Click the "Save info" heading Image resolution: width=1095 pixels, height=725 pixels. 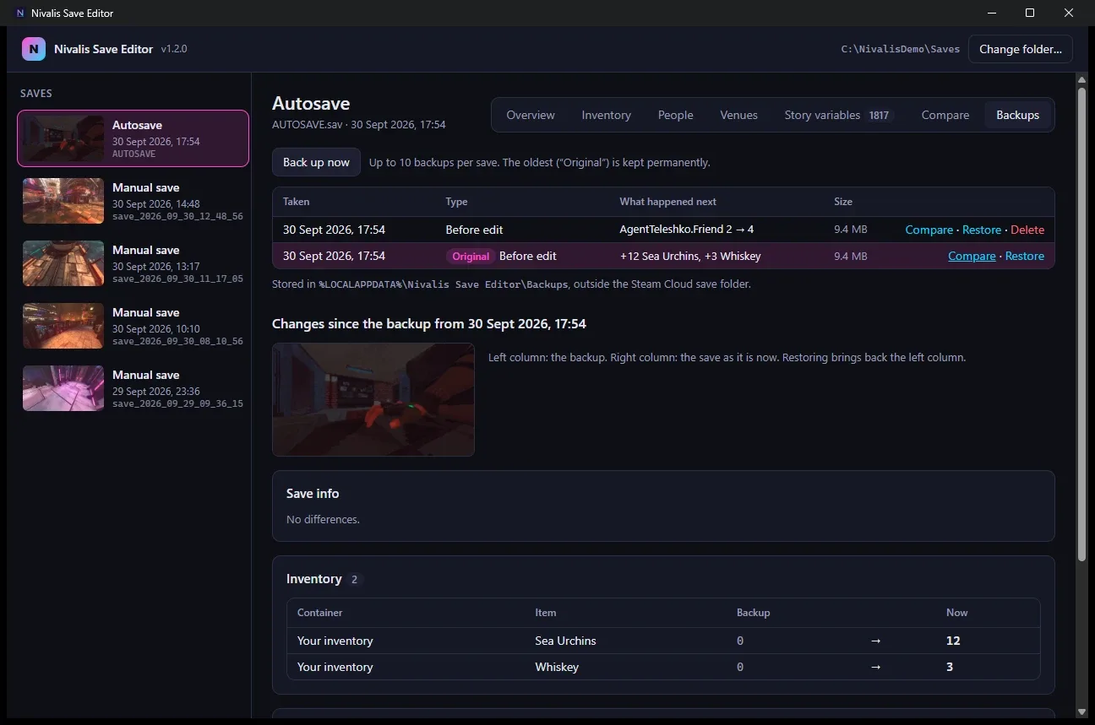click(313, 493)
